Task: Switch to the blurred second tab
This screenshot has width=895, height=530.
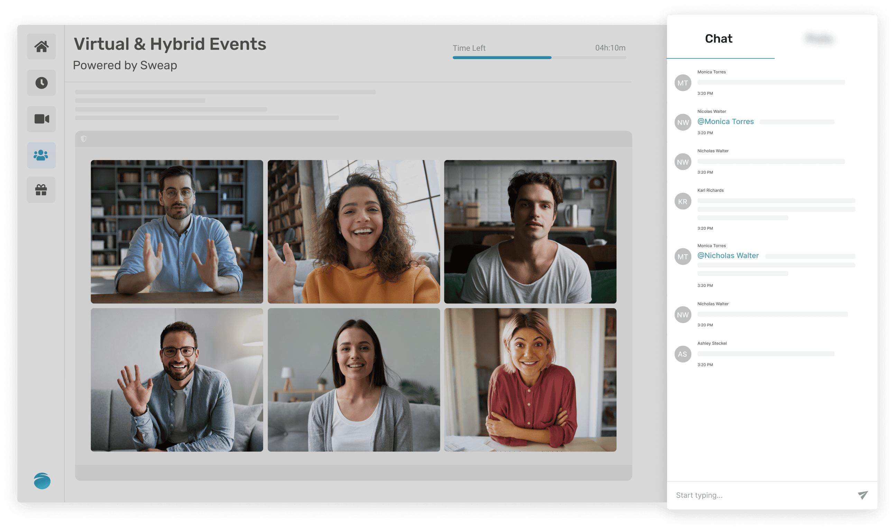Action: 819,38
